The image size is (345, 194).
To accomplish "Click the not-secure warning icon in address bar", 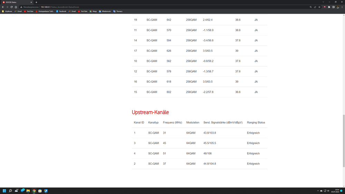I will pyautogui.click(x=21, y=7).
